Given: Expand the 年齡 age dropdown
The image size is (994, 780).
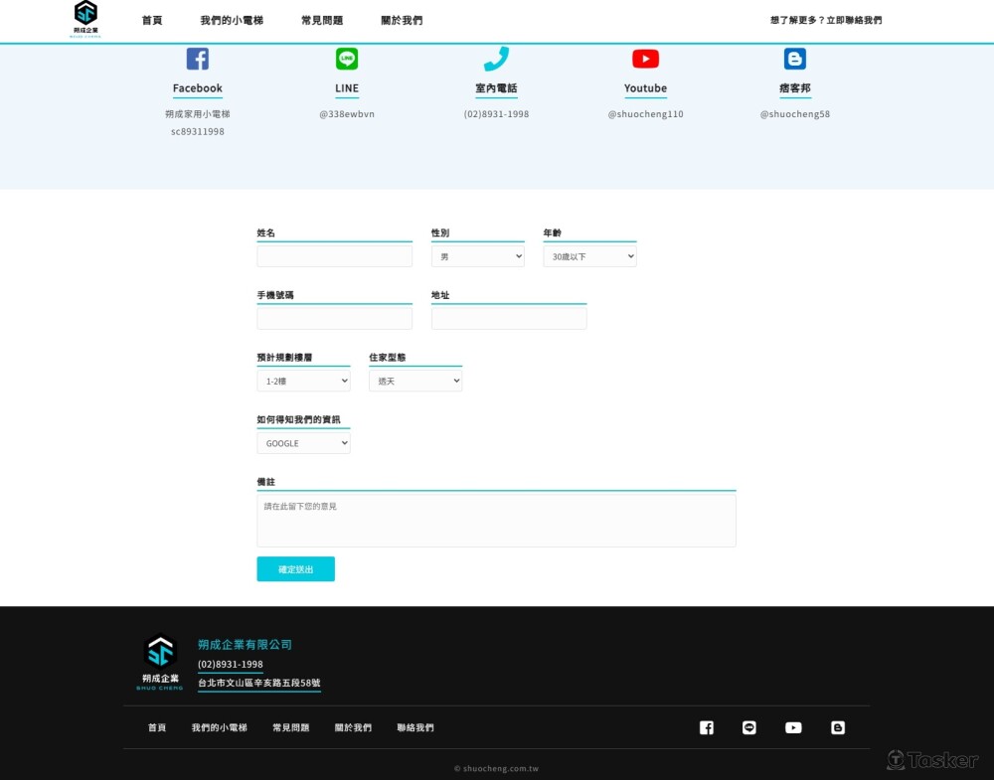Looking at the screenshot, I should click(589, 256).
